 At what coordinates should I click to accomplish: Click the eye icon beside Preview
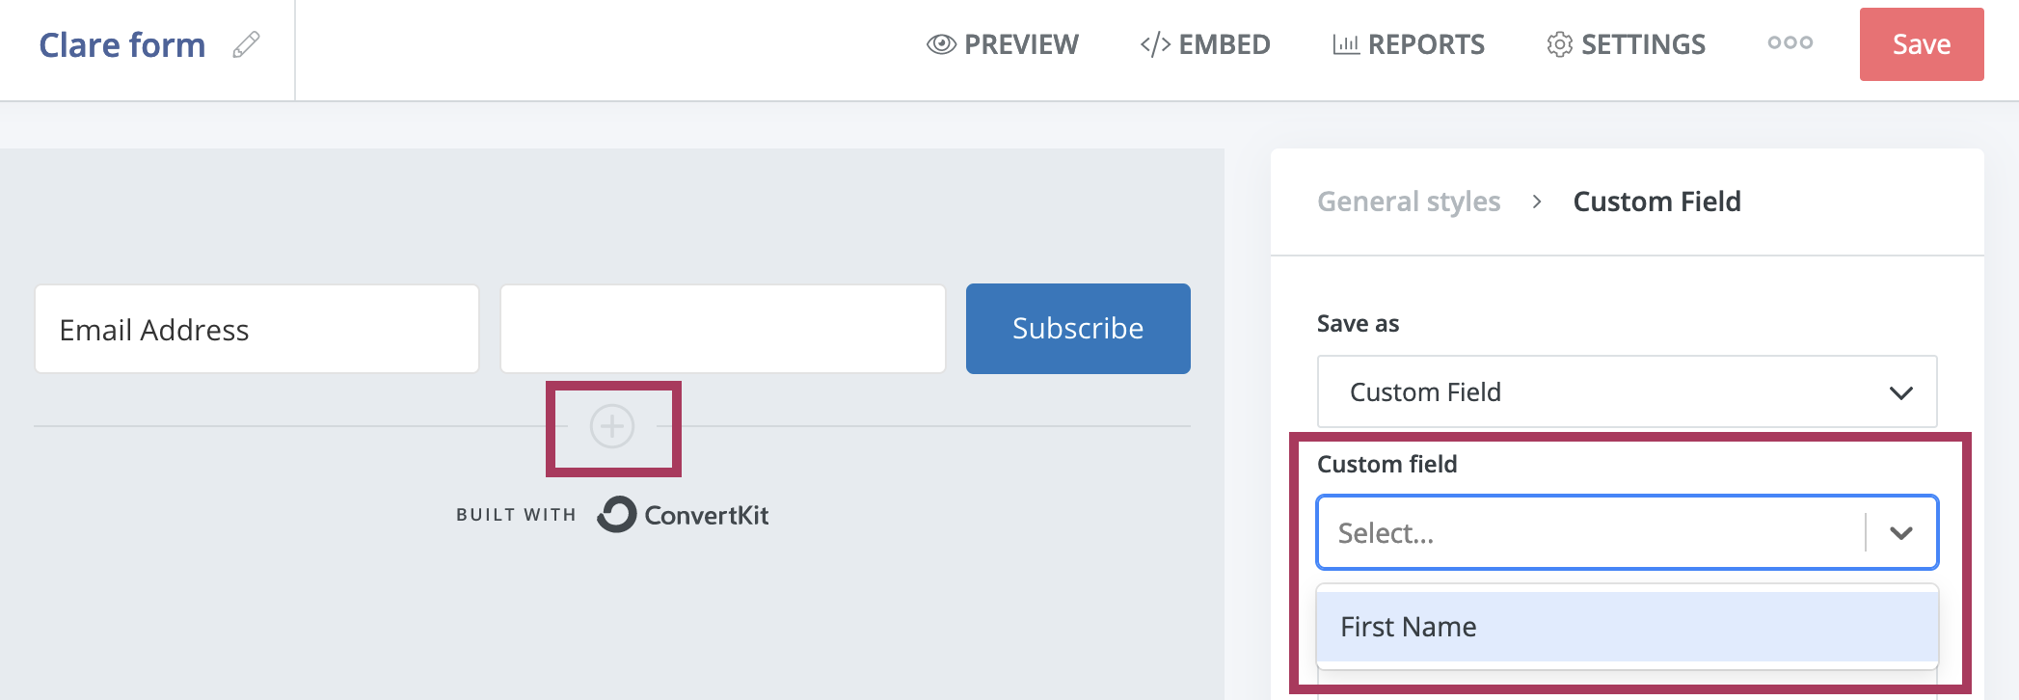click(941, 44)
